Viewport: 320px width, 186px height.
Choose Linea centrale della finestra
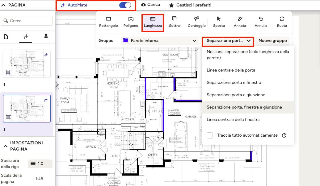248,119
